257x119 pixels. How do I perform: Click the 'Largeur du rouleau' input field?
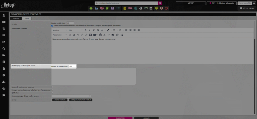[x=72, y=66]
